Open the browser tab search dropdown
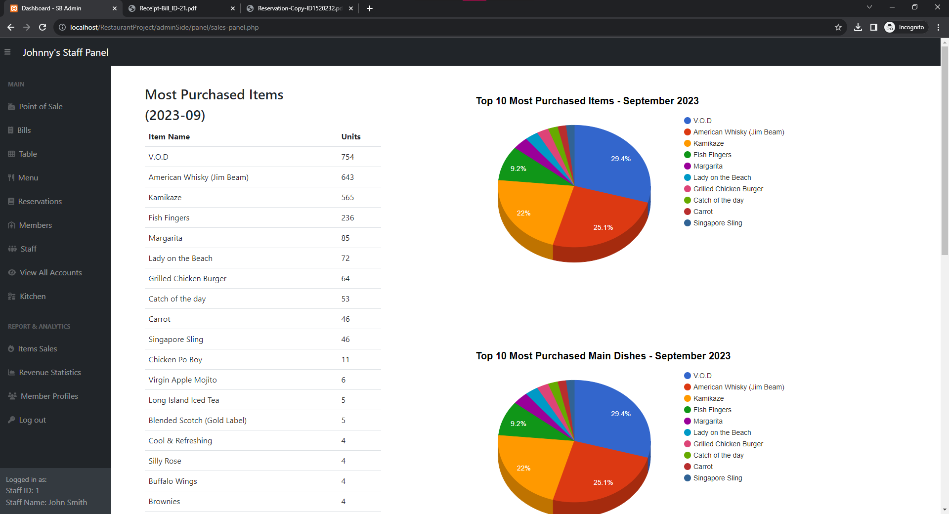The width and height of the screenshot is (949, 514). tap(869, 7)
